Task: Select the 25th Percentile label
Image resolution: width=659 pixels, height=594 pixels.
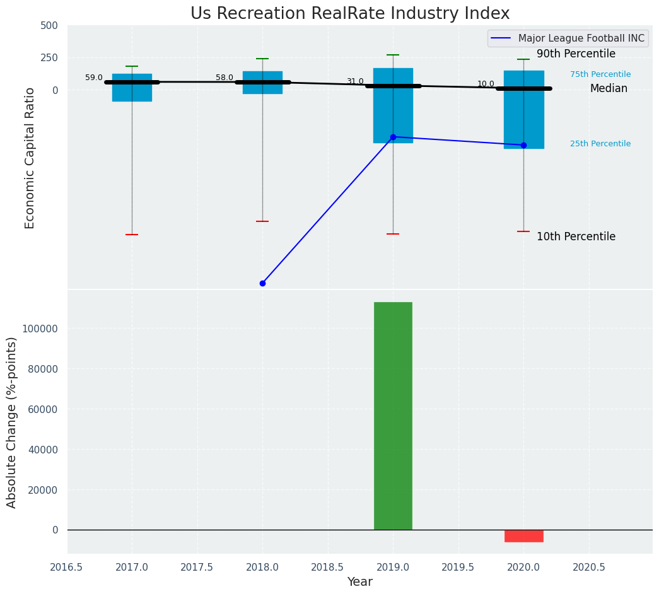Action: [600, 144]
